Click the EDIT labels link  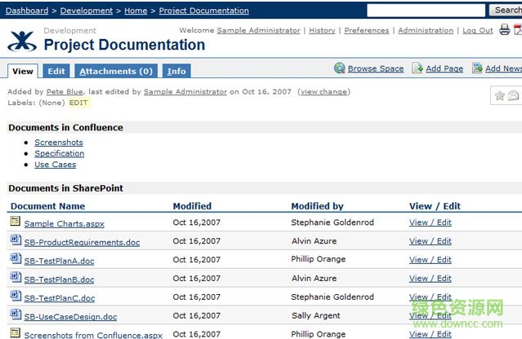click(78, 103)
